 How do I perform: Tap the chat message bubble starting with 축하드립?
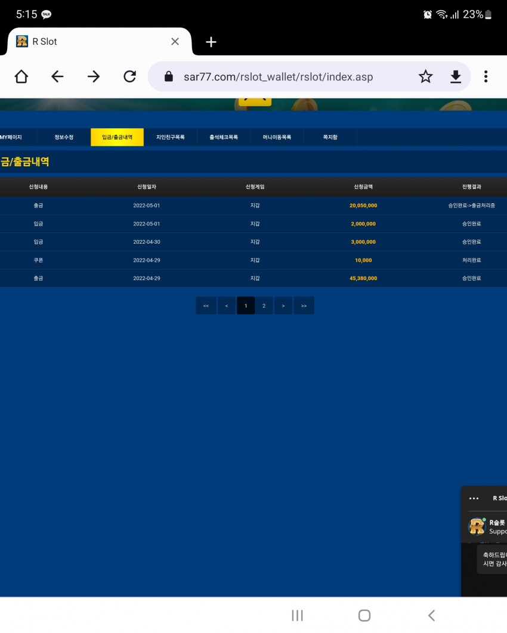click(492, 559)
